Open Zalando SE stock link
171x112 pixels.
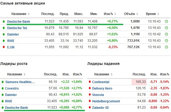point(100,108)
